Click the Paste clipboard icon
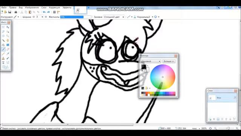 [30, 12]
